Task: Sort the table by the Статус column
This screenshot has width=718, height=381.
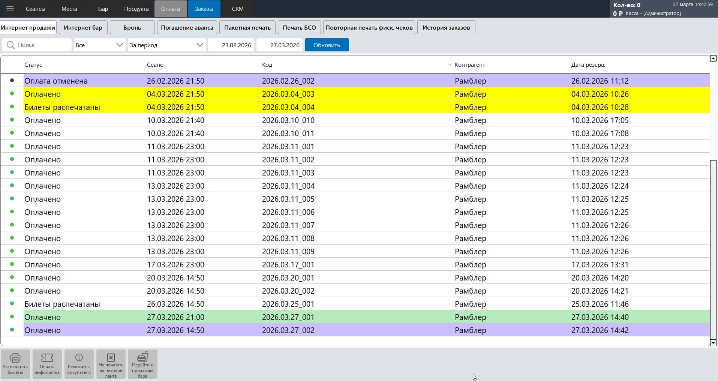Action: coord(33,65)
